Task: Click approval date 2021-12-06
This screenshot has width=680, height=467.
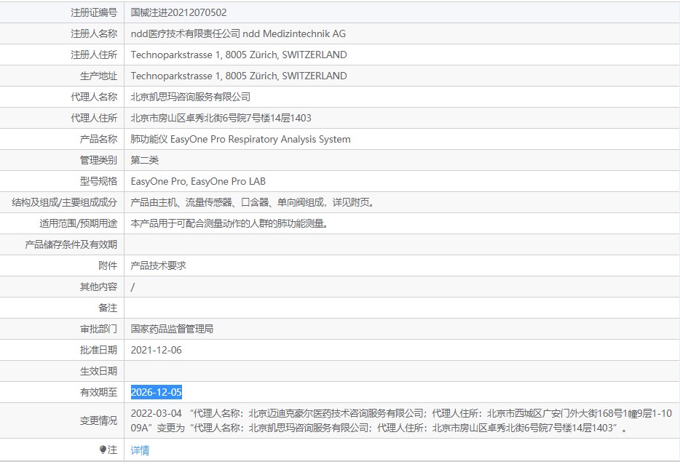Action: point(156,350)
